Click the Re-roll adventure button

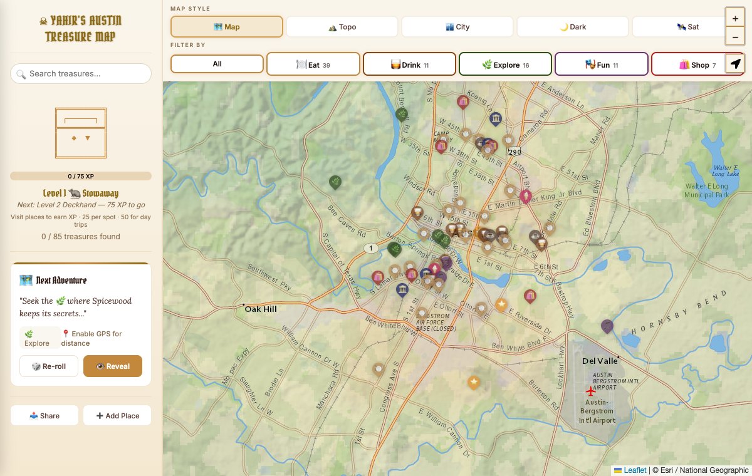[49, 366]
